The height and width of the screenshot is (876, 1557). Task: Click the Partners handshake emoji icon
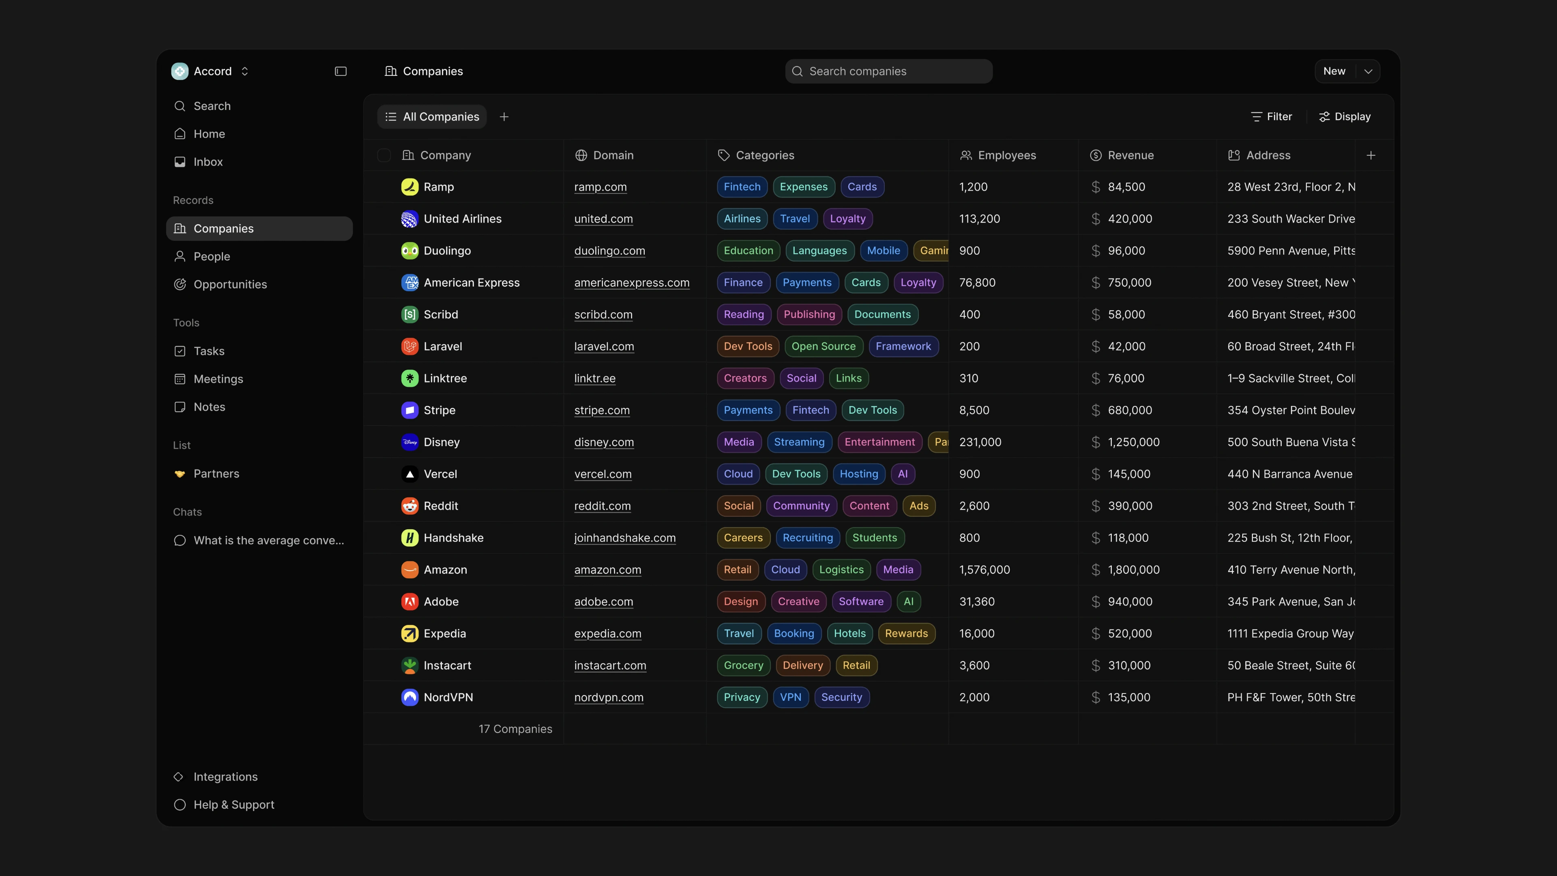pos(180,474)
